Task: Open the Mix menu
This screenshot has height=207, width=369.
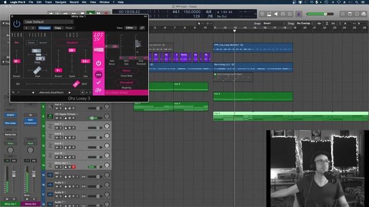Action: (x=84, y=2)
